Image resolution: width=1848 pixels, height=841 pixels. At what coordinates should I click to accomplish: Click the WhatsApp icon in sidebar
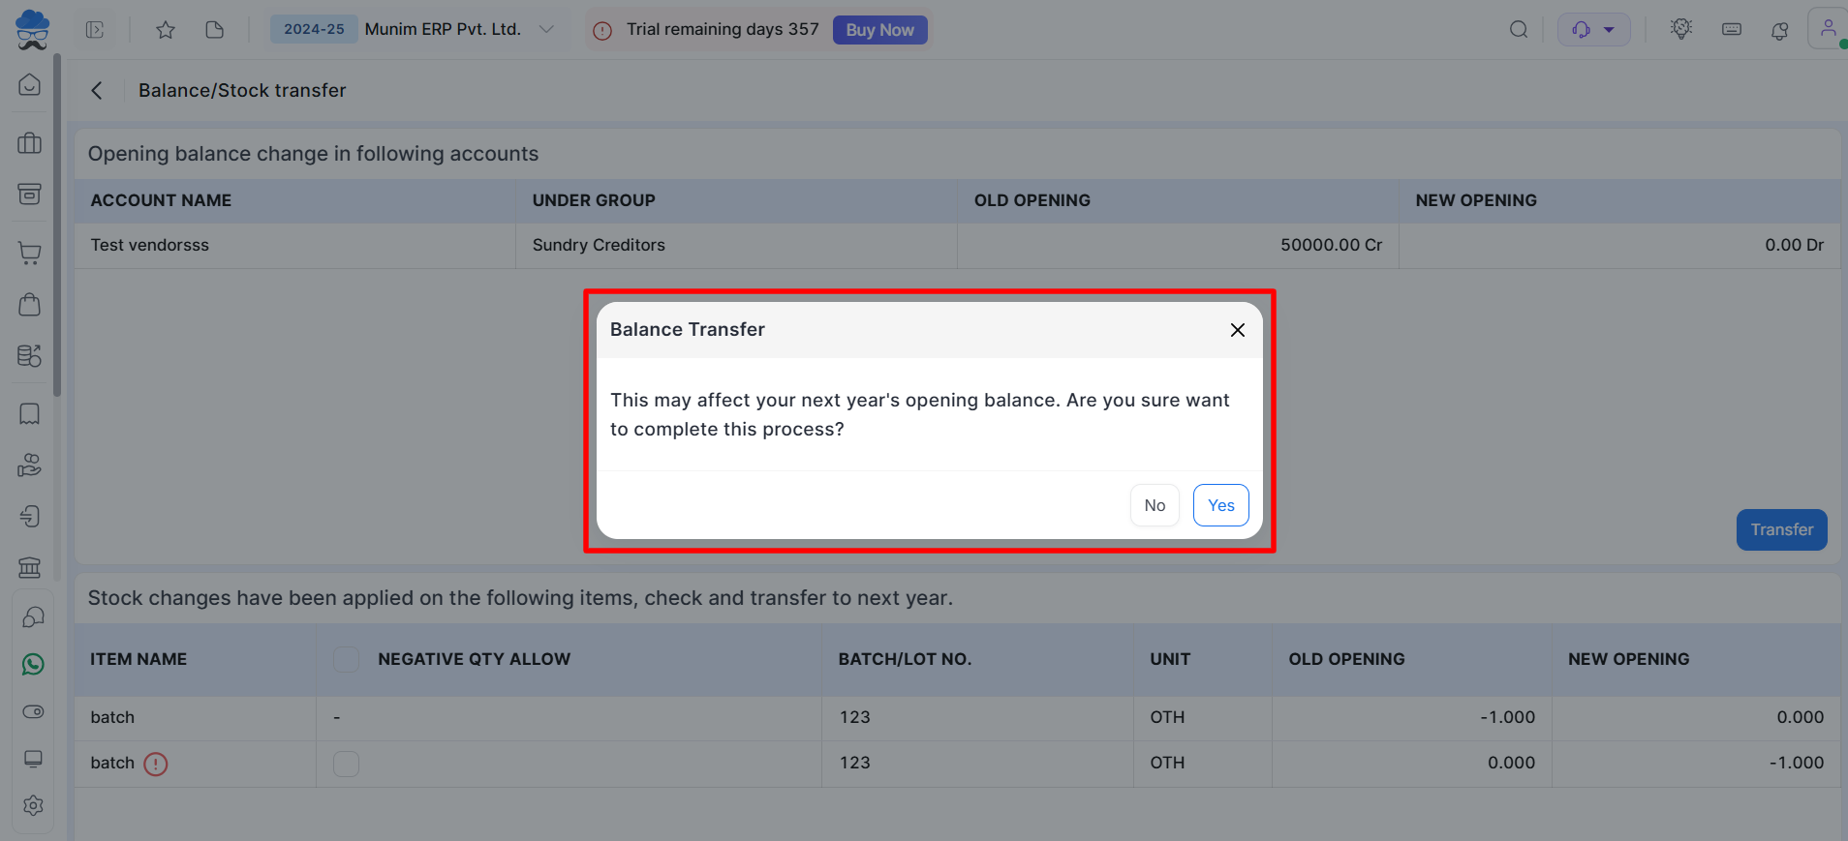pyautogui.click(x=33, y=664)
